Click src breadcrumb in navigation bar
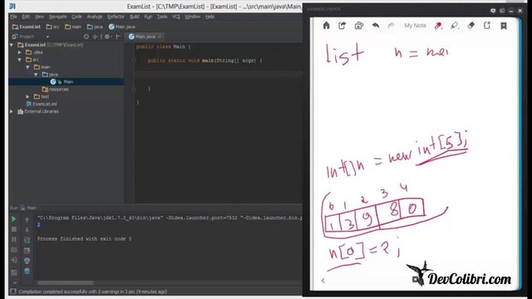Viewport: 532px width, 299px height. click(52, 27)
